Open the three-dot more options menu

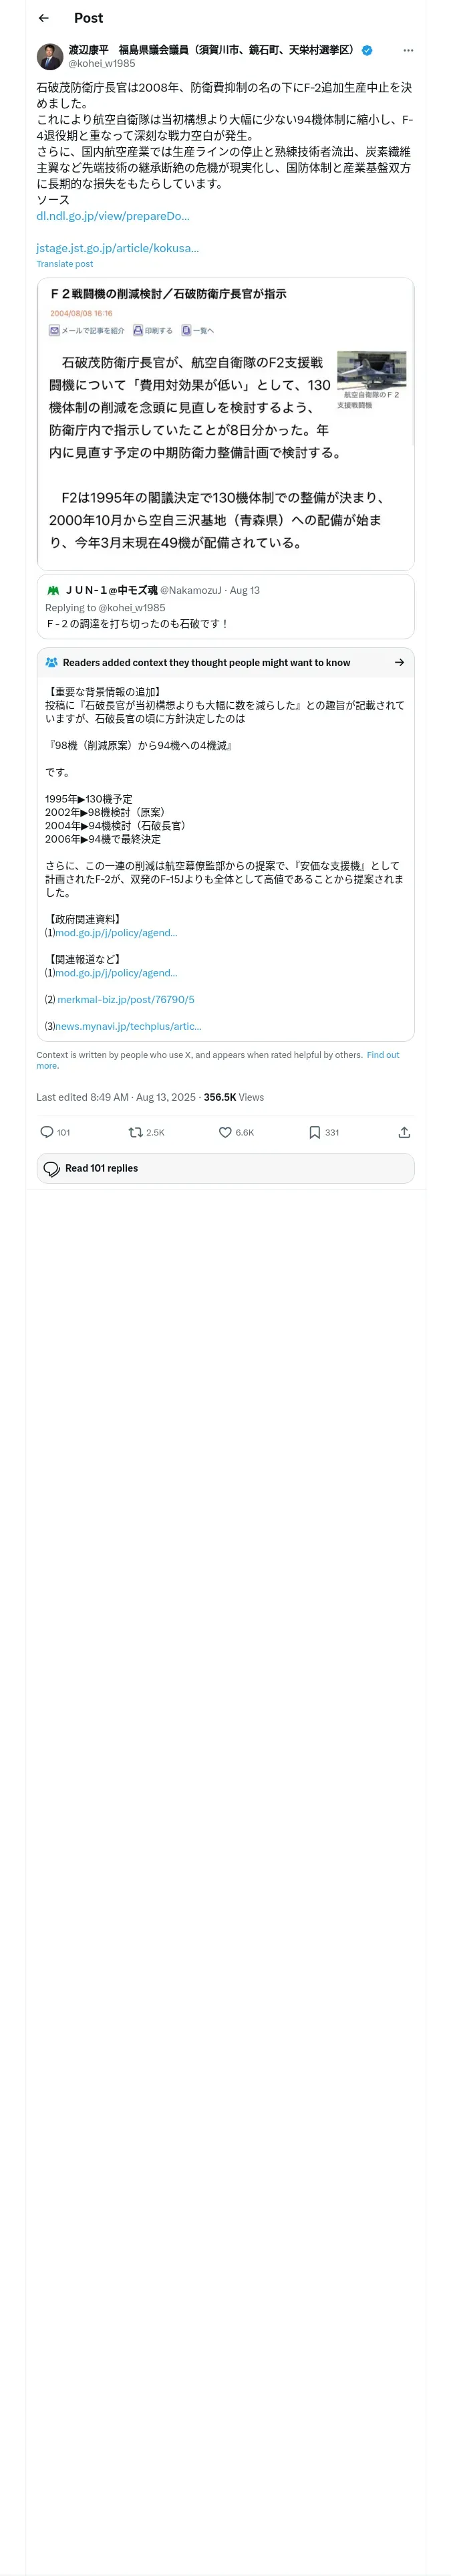click(x=407, y=50)
